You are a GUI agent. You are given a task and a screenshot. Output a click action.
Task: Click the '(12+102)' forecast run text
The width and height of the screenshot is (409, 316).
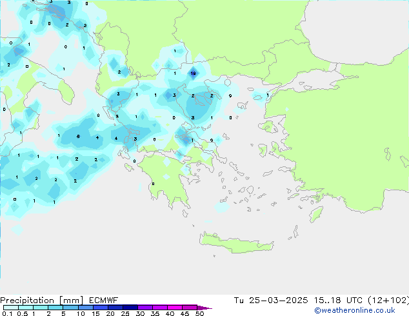tap(388, 301)
